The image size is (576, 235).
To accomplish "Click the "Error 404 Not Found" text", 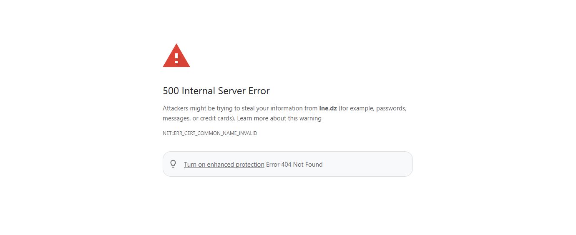I will (294, 165).
